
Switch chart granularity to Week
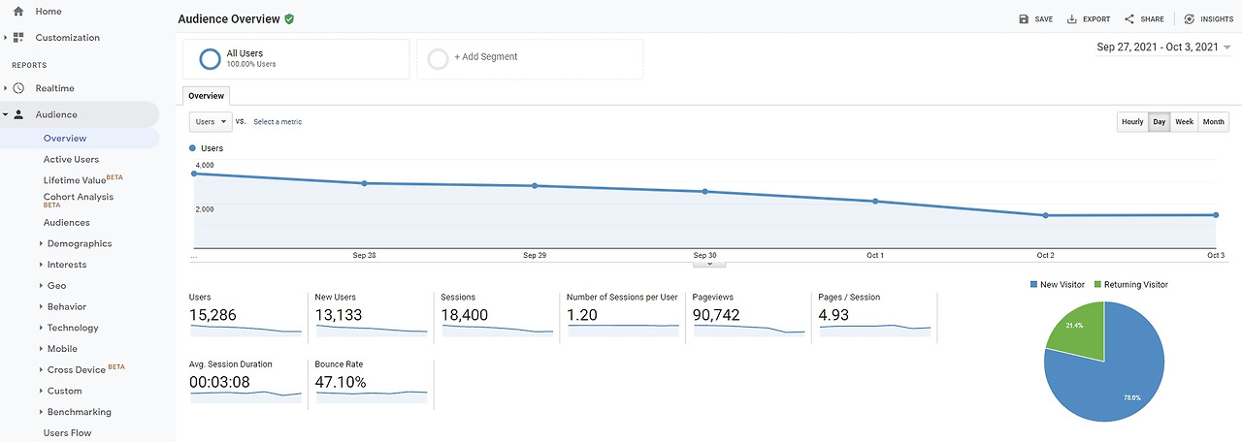[1185, 122]
